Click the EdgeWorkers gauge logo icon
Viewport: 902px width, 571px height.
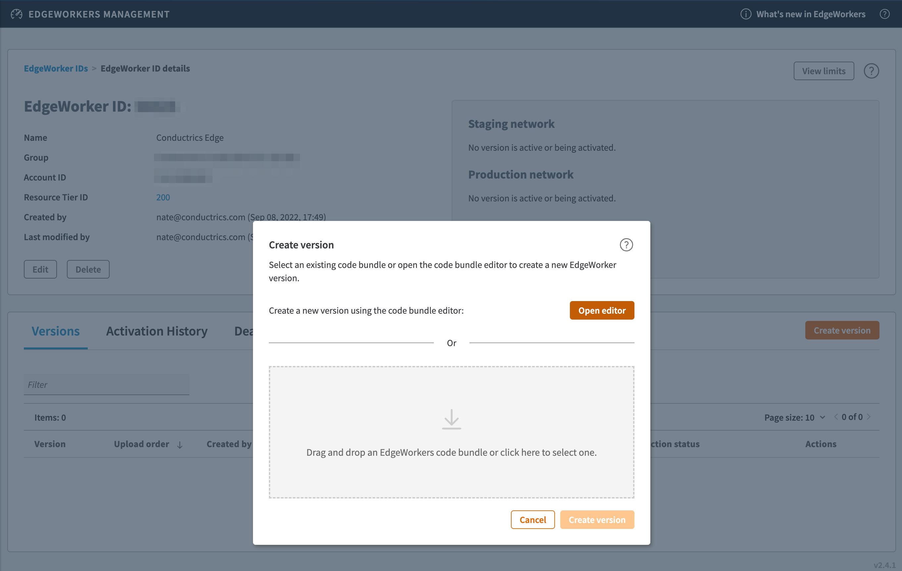17,14
